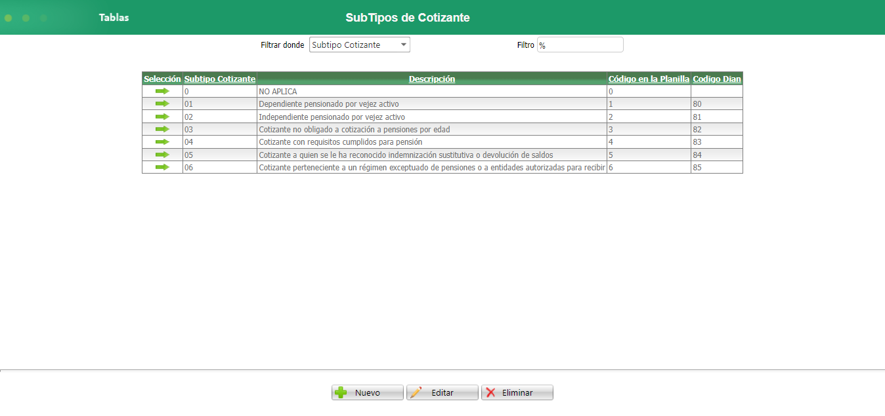Sort by Codigo Dian column header
This screenshot has height=416, width=885.
click(x=717, y=79)
